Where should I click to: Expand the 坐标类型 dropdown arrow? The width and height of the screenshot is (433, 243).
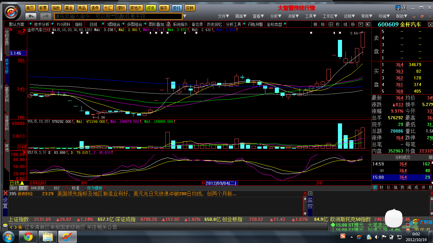(x=285, y=24)
